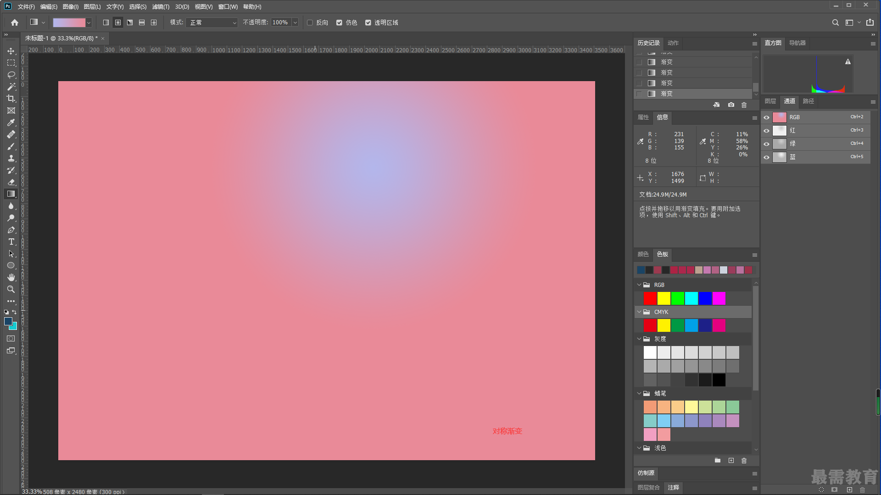881x495 pixels.
Task: Open the 模式 blend mode dropdown
Action: tap(212, 22)
